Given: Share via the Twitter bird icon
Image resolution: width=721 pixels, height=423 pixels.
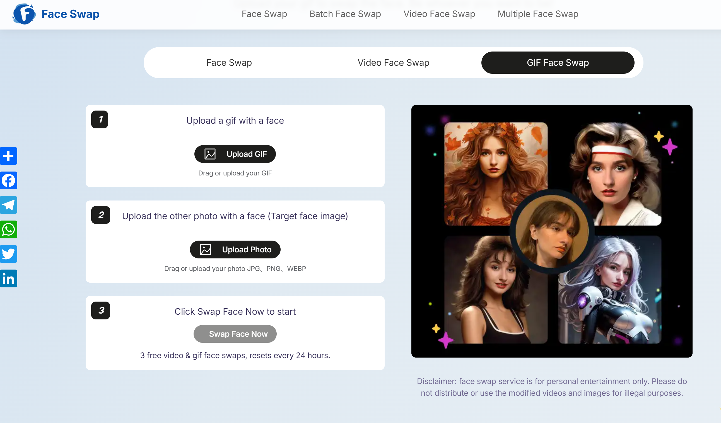Looking at the screenshot, I should pos(9,254).
